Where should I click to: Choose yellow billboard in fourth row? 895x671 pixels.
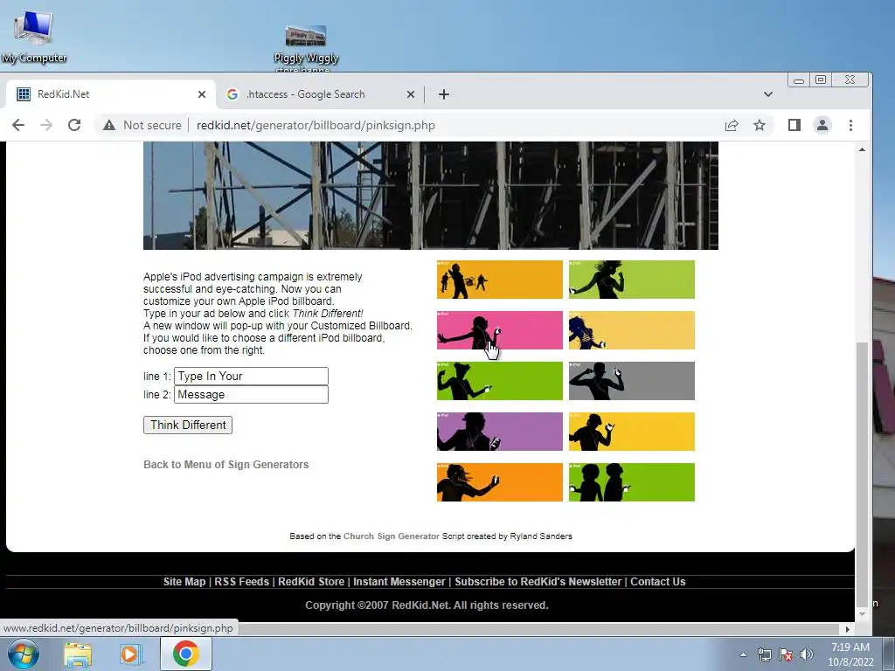pyautogui.click(x=632, y=432)
